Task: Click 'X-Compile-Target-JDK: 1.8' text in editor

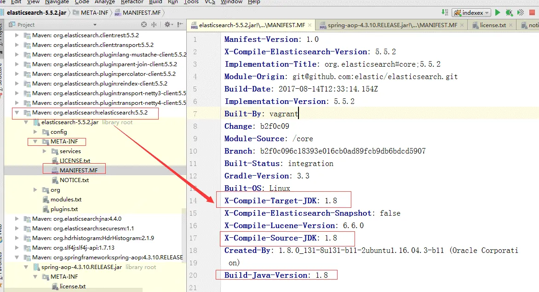Action: (x=281, y=200)
